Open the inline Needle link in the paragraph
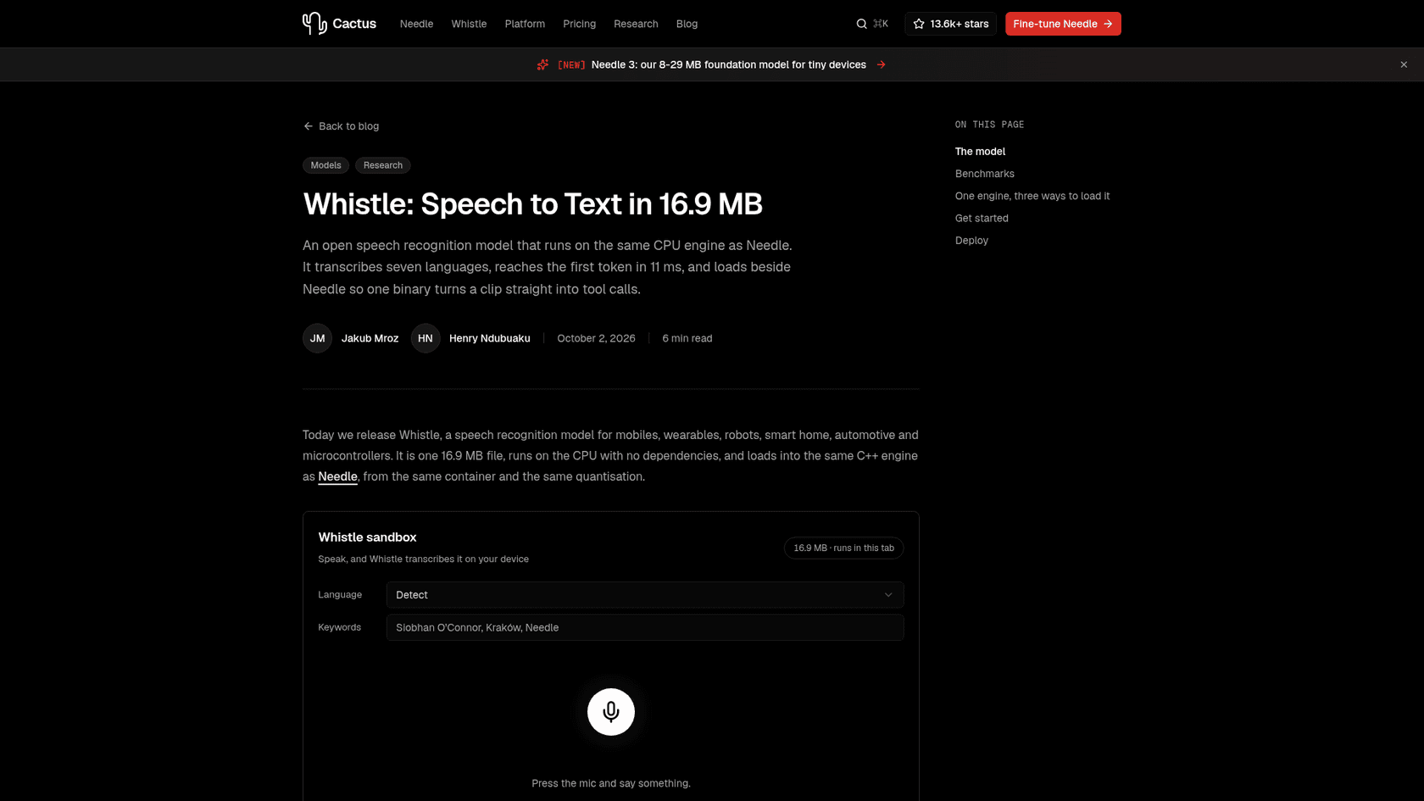Image resolution: width=1424 pixels, height=801 pixels. click(337, 476)
